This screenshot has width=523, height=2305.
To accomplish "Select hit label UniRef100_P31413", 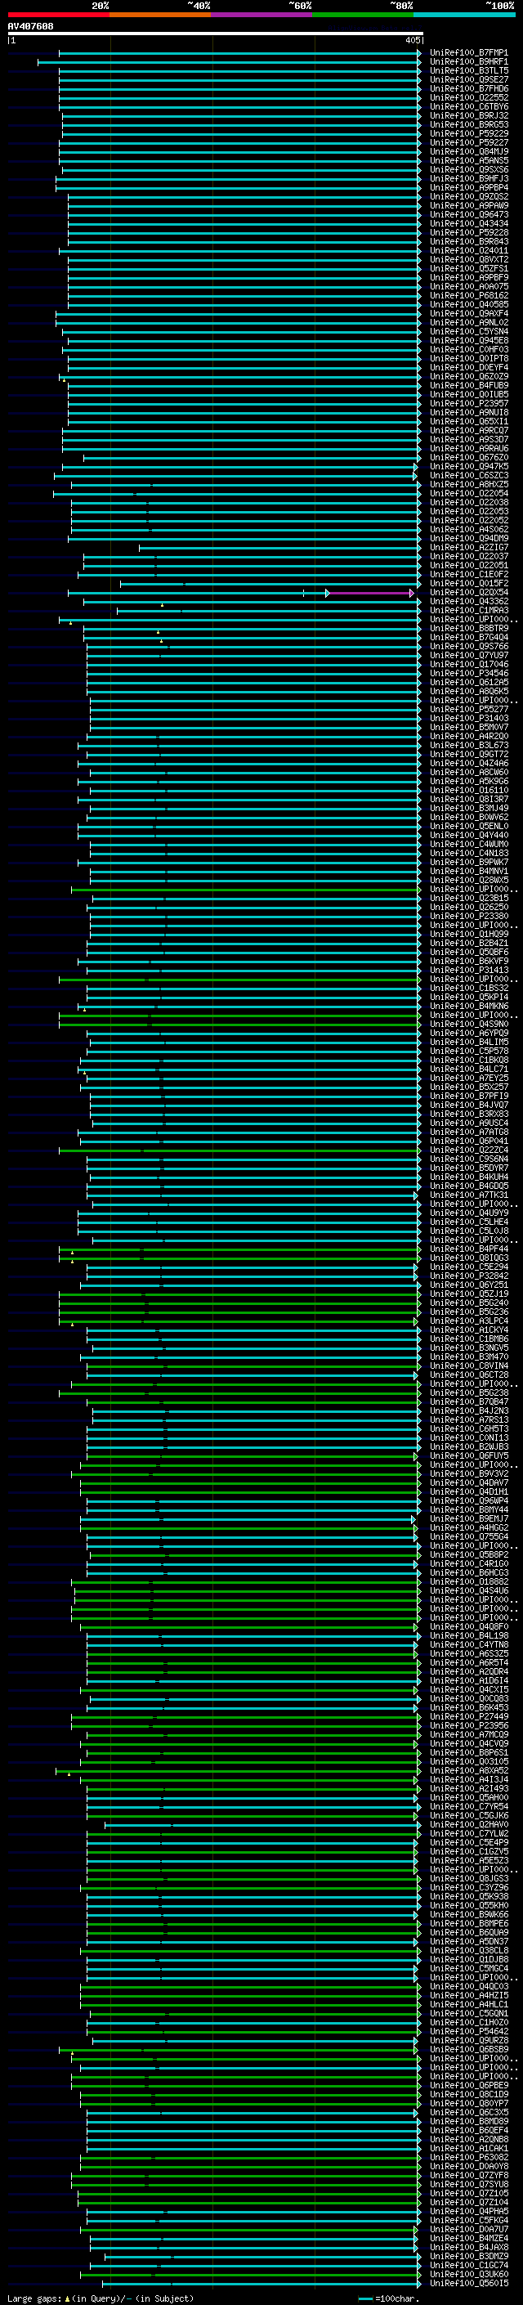I will click(468, 970).
